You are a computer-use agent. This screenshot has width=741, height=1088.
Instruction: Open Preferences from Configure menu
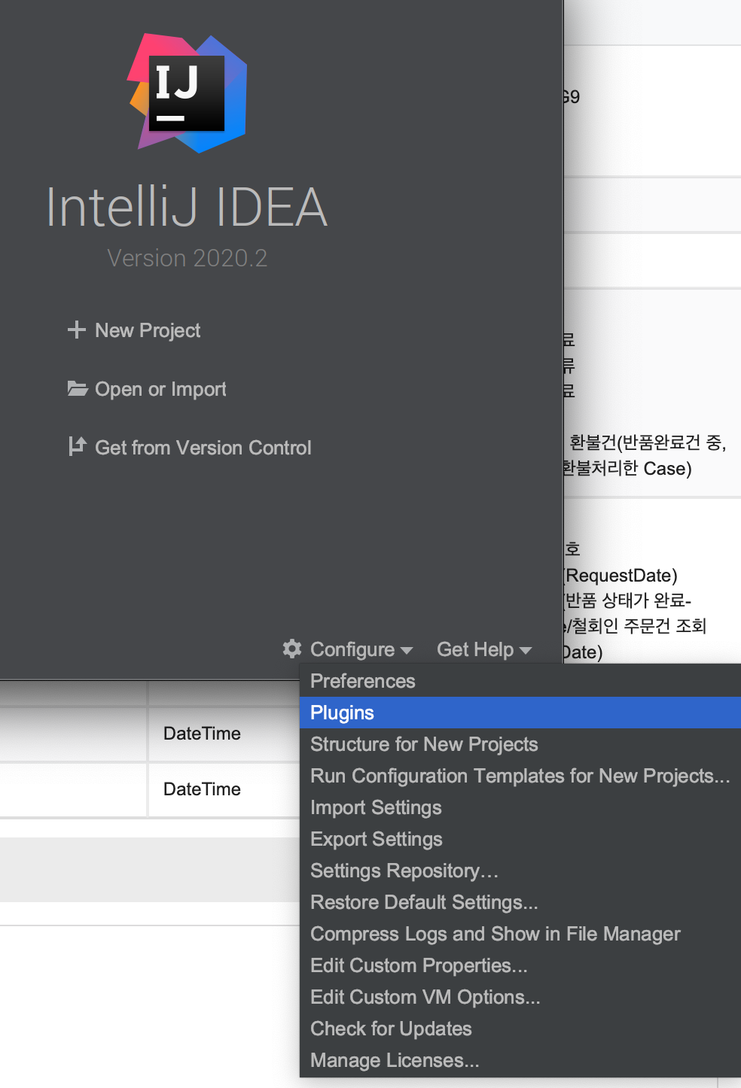coord(520,681)
